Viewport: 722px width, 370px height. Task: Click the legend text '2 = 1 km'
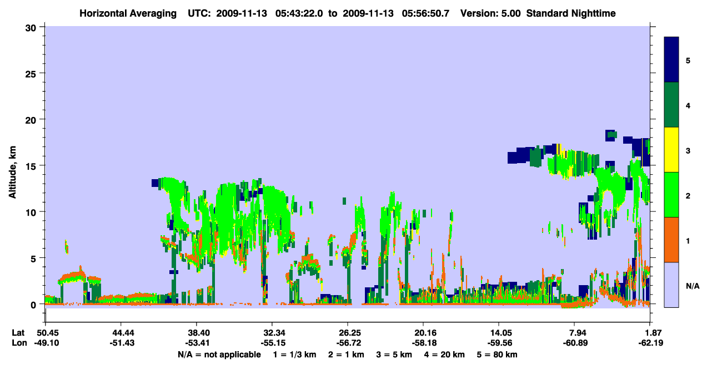[347, 354]
